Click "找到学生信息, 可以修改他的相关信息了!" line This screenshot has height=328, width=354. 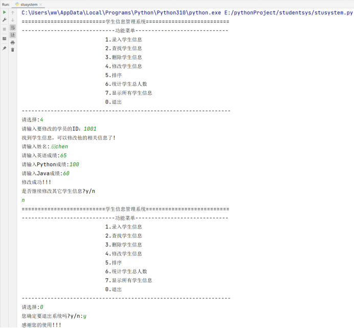[x=69, y=138]
